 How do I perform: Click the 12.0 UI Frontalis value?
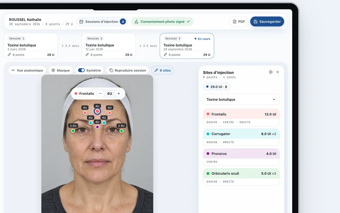click(270, 114)
